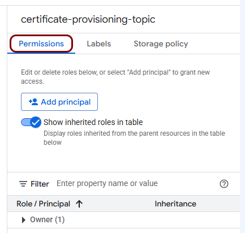Click the Display roles inherited description text
This screenshot has width=245, height=233.
coord(134,138)
